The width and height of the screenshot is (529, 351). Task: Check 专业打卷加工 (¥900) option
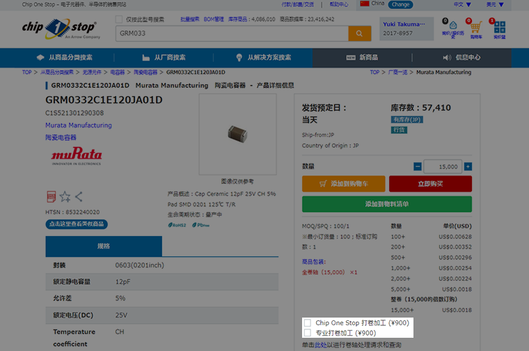[308, 333]
